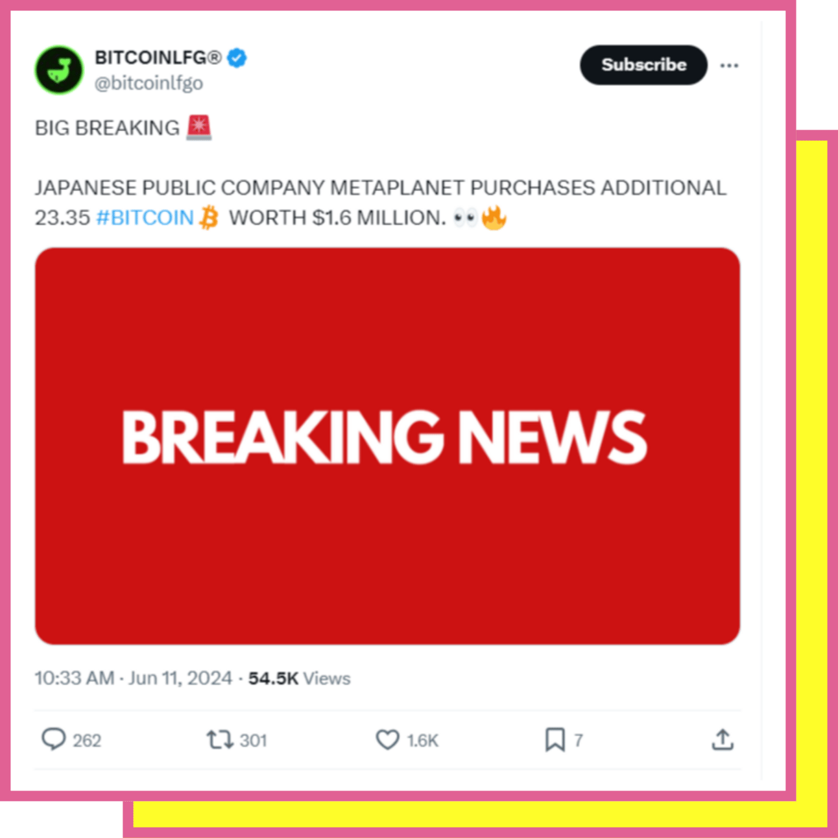Viewport: 838px width, 838px height.
Task: Reply using the comment bubble icon
Action: [53, 739]
